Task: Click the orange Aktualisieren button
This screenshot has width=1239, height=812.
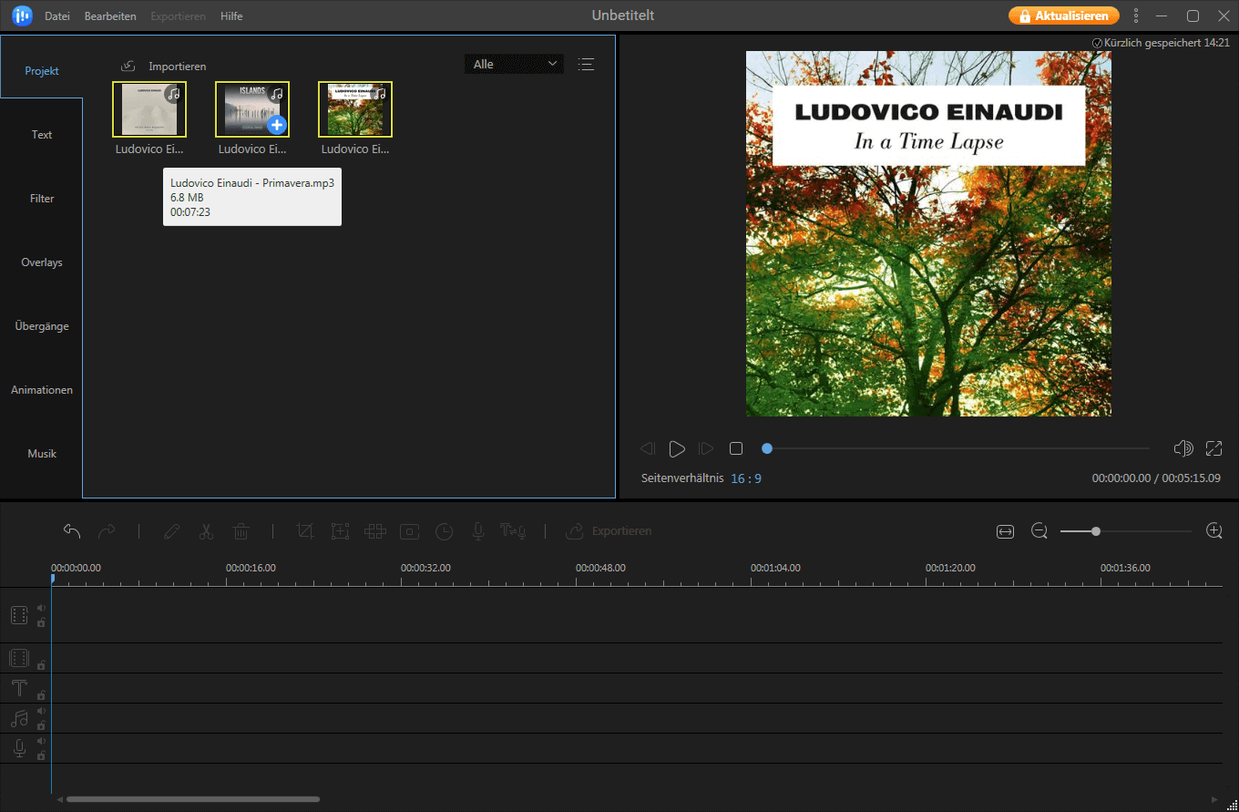Action: click(1063, 15)
